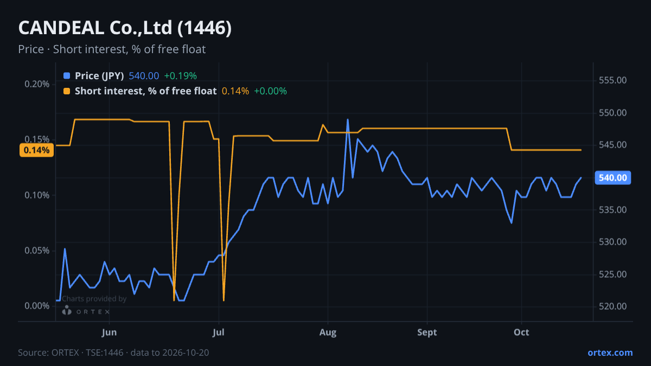Click the subtitle Price · Short interest, % of free float
The width and height of the screenshot is (651, 366).
point(112,49)
